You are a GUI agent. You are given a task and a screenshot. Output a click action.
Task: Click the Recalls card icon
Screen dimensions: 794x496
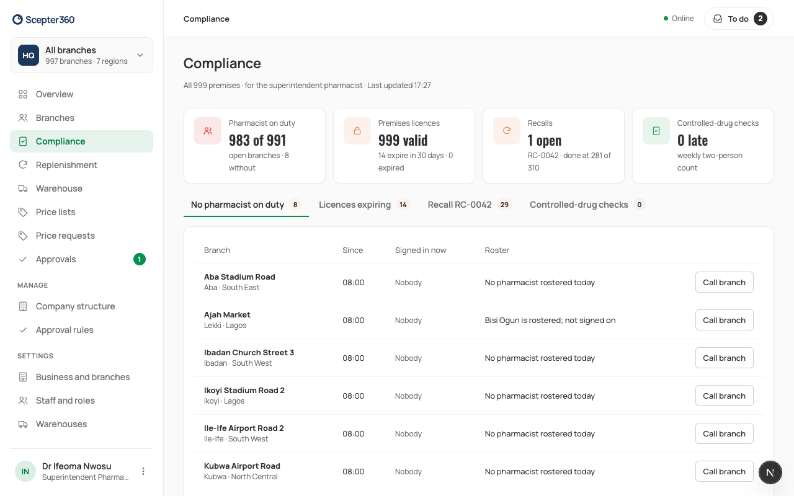coord(507,131)
